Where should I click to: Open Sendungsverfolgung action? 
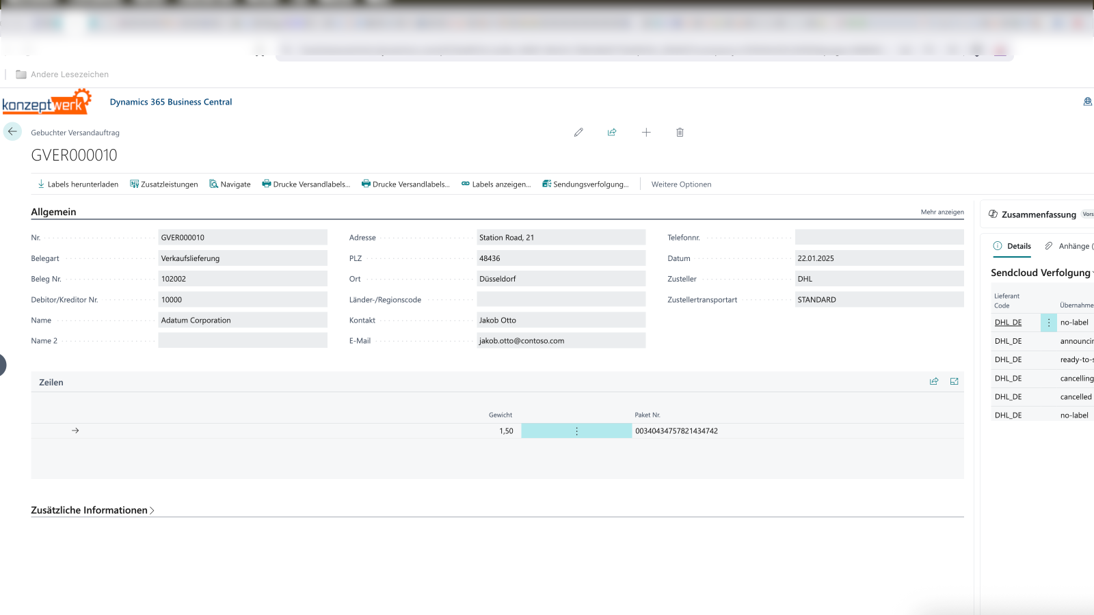click(x=585, y=184)
